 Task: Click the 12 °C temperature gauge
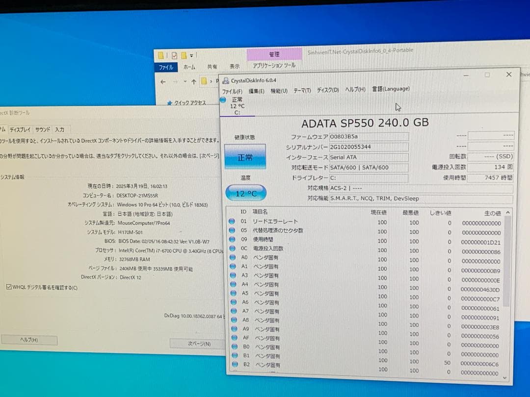tap(245, 194)
